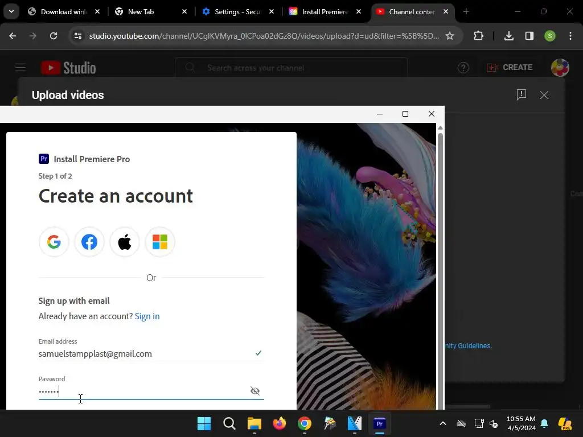Toggle password visibility eye icon
The width and height of the screenshot is (583, 437).
(255, 390)
